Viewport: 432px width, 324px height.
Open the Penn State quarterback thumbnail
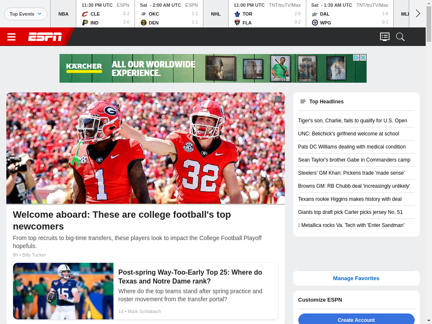tap(63, 291)
